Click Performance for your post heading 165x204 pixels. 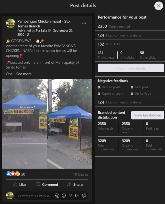[x=122, y=17]
